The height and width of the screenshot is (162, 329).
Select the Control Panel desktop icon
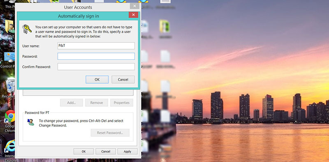coord(8,60)
